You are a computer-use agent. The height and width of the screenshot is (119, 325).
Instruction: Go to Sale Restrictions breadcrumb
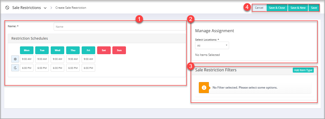(26, 8)
